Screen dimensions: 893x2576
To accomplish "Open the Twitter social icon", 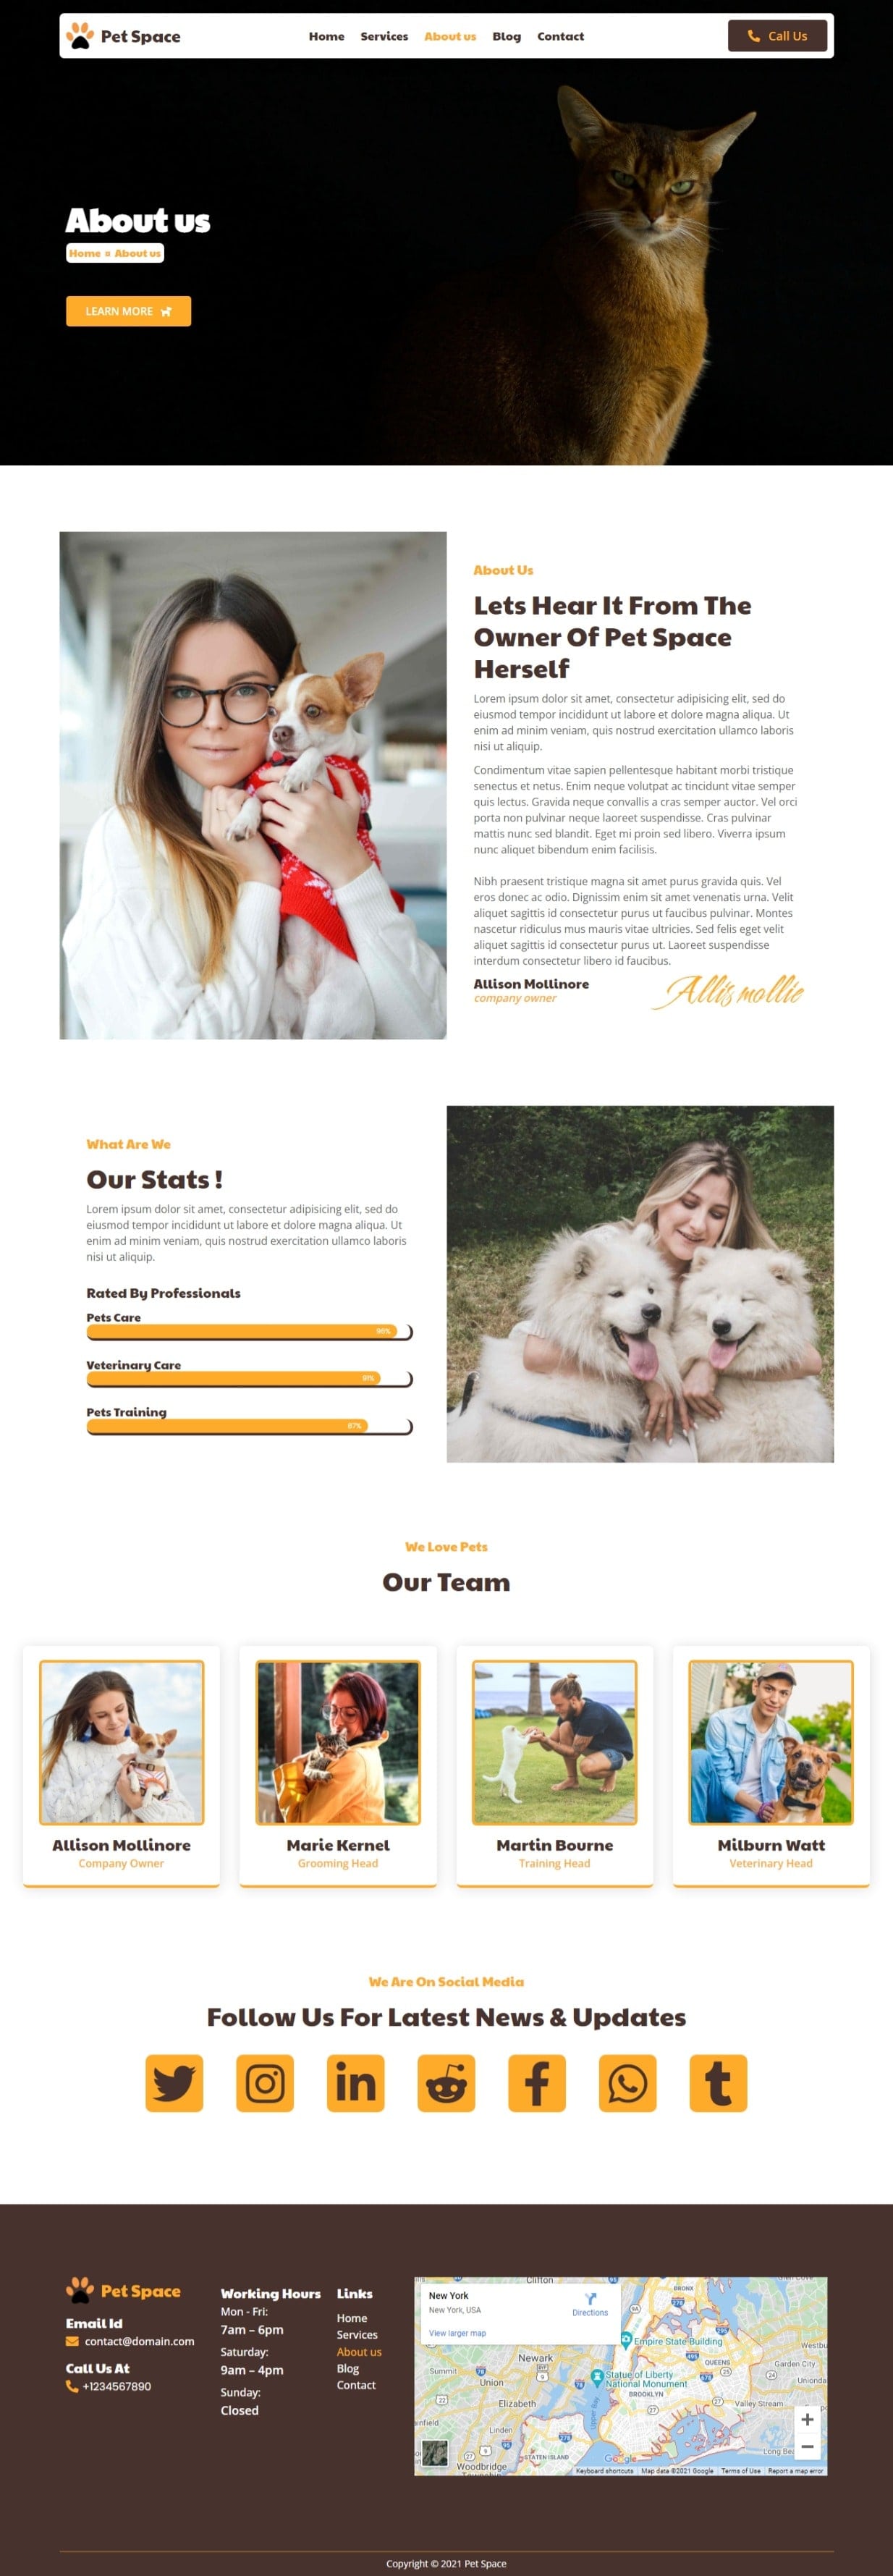I will 174,2083.
